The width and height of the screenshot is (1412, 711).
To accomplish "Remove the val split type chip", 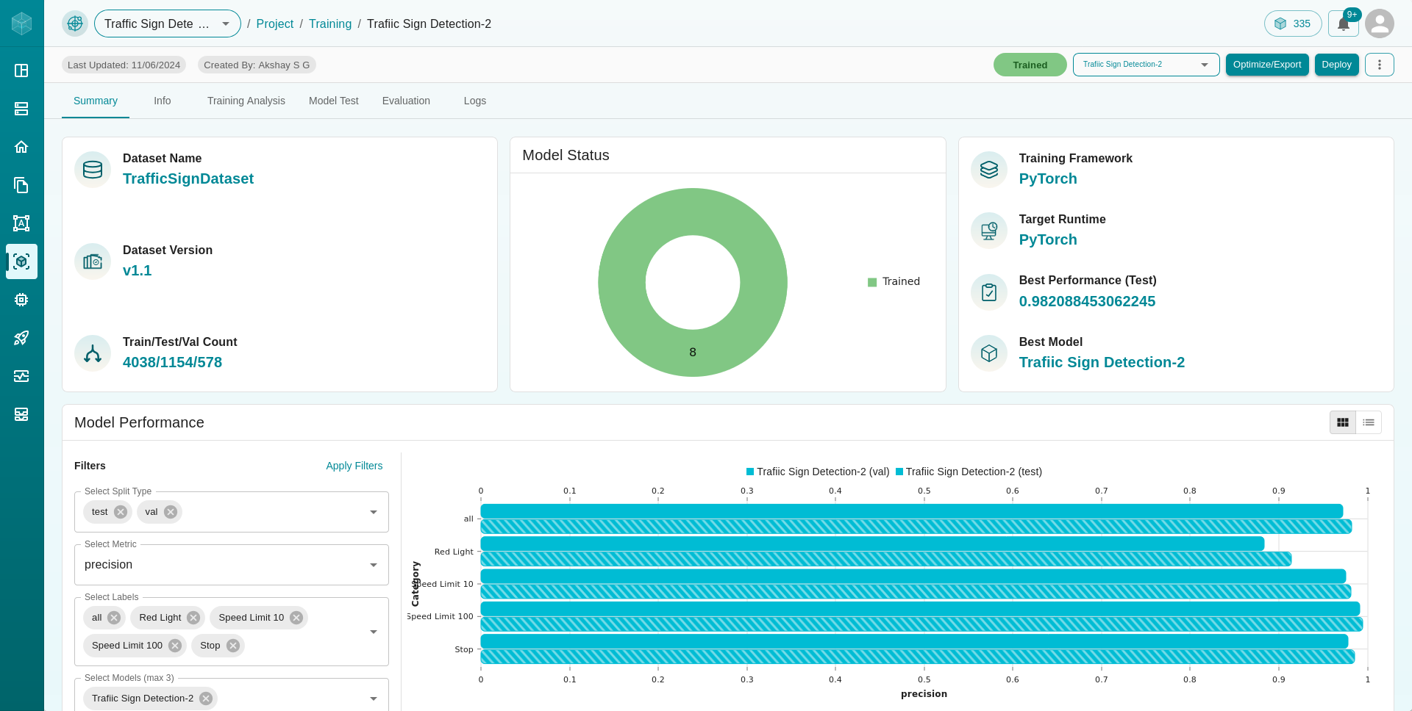I will point(171,512).
